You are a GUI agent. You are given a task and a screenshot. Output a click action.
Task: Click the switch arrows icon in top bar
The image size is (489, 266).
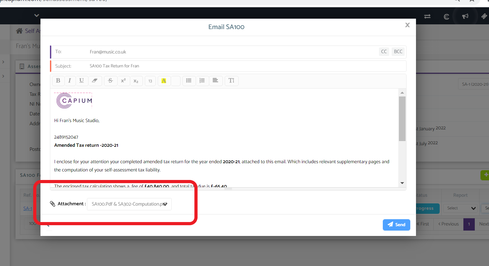427,16
